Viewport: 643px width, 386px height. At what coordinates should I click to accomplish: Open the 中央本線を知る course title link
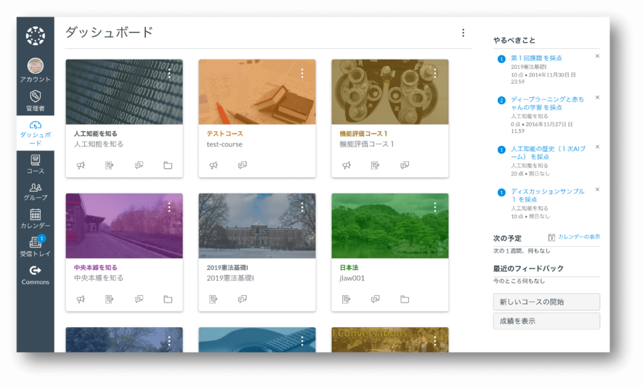(95, 268)
